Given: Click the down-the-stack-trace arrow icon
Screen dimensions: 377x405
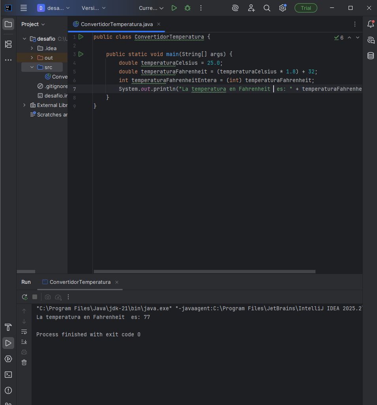Looking at the screenshot, I should (24, 321).
